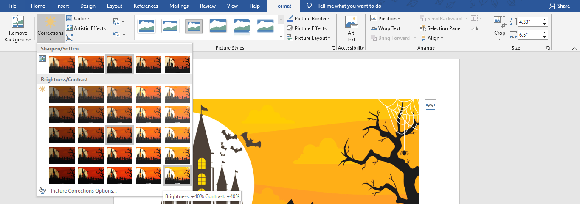This screenshot has height=204, width=580.
Task: Expand the Crop dropdown arrow
Action: [500, 39]
